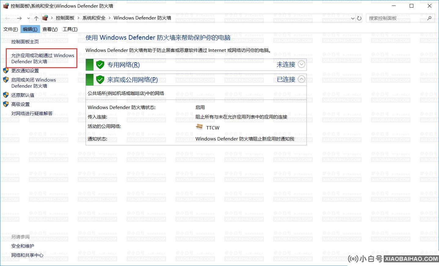Go up one level with up arrow

36,18
